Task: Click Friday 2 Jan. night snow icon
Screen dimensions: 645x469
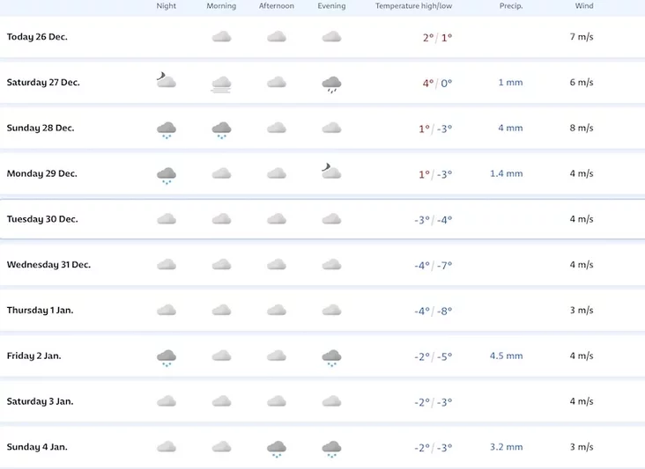Action: pos(166,357)
